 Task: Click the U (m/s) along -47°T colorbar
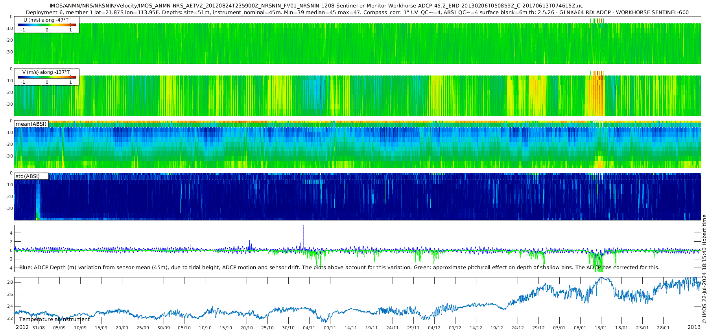click(x=47, y=25)
